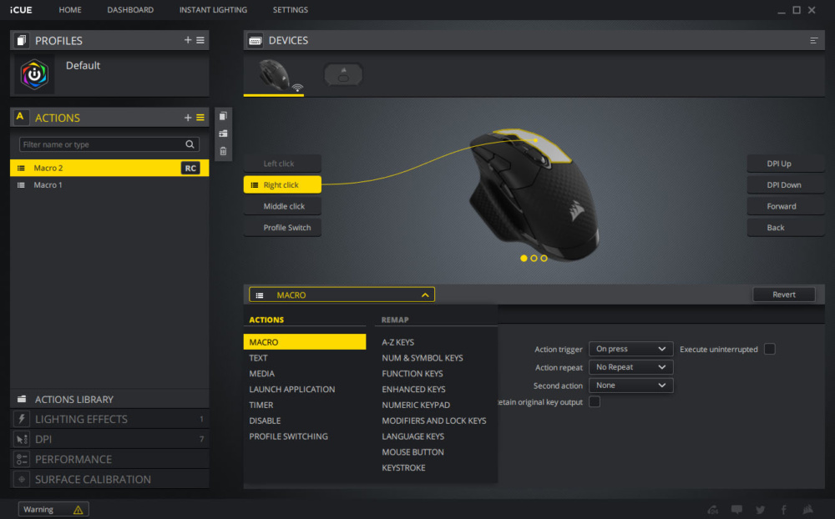This screenshot has width=835, height=519.
Task: Copy action using the side copy icon
Action: click(223, 116)
